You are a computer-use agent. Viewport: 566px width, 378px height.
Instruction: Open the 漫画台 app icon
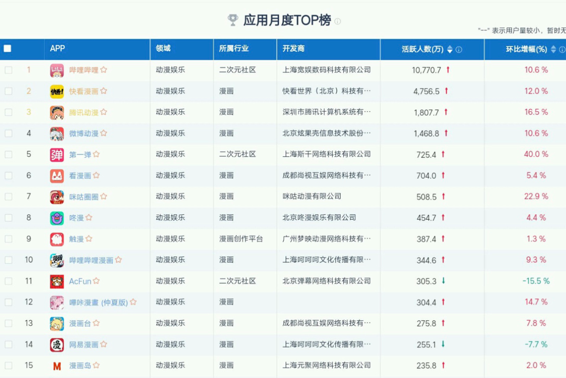[x=57, y=323]
